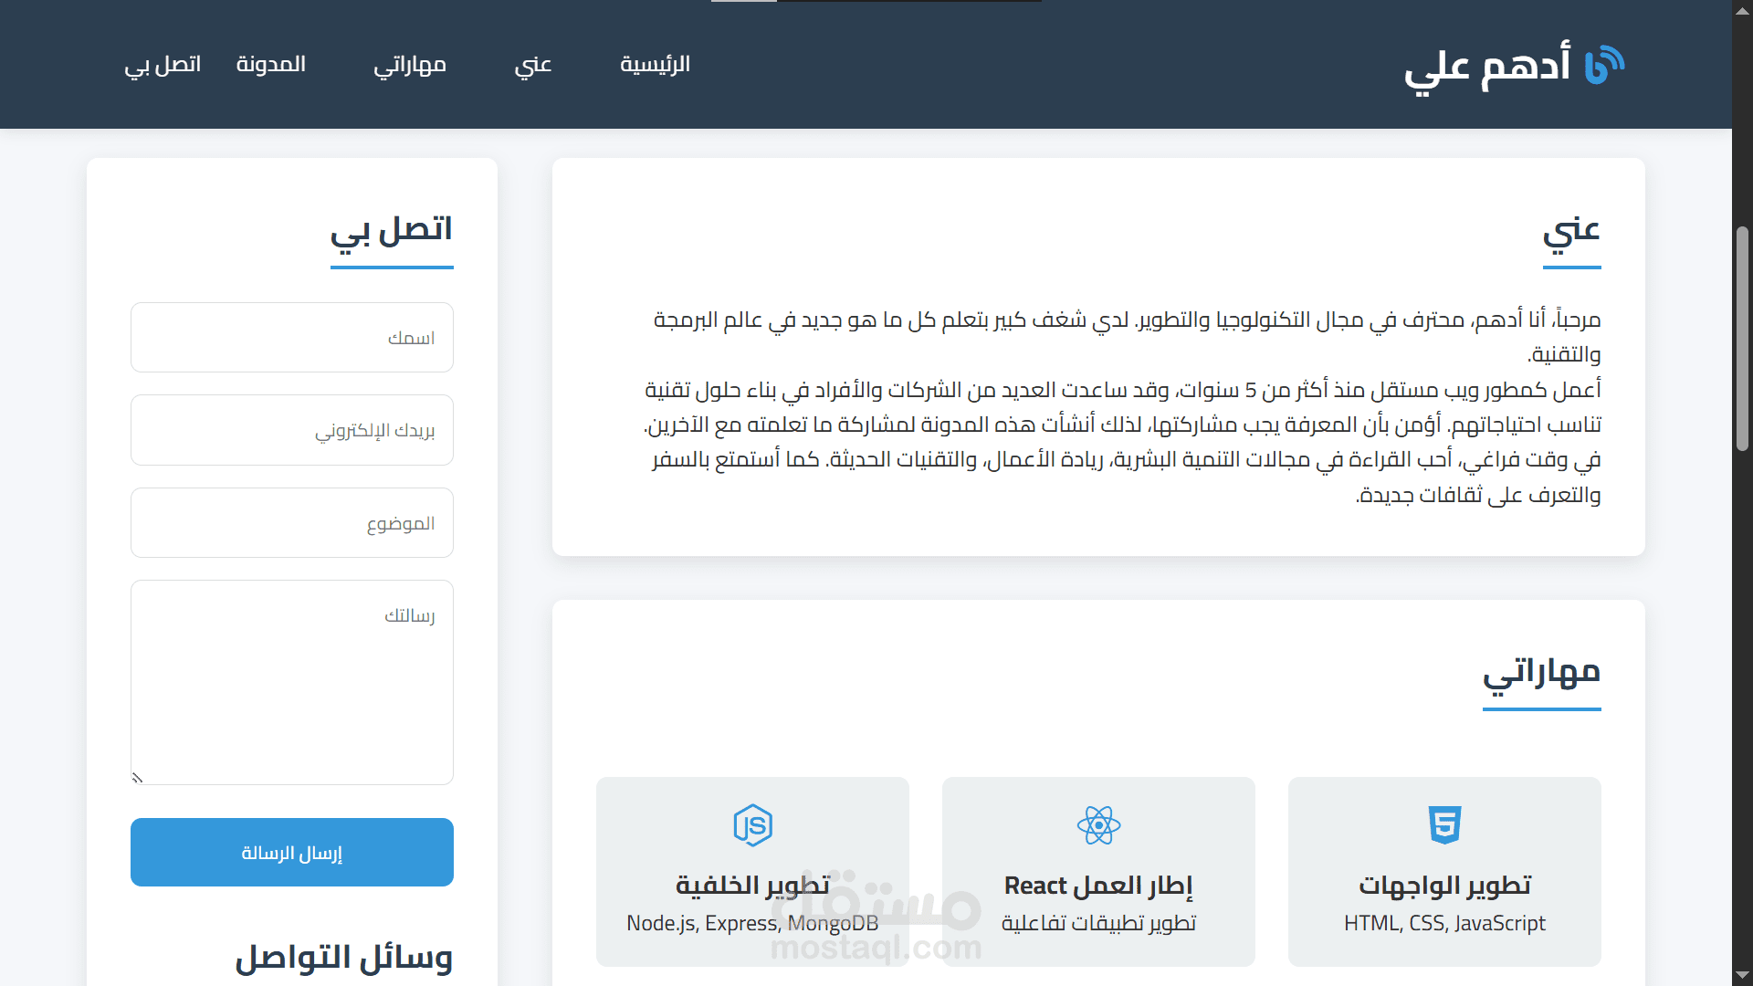Go to عني navigation link
This screenshot has width=1753, height=986.
[x=532, y=65]
